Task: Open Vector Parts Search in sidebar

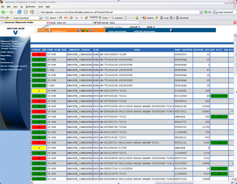Action: click(11, 69)
